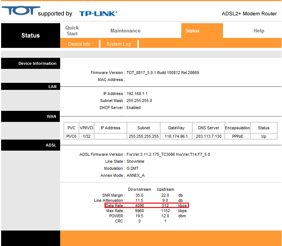Click the TP-LINK logo
Viewport: 282px width, 246px height.
point(98,14)
